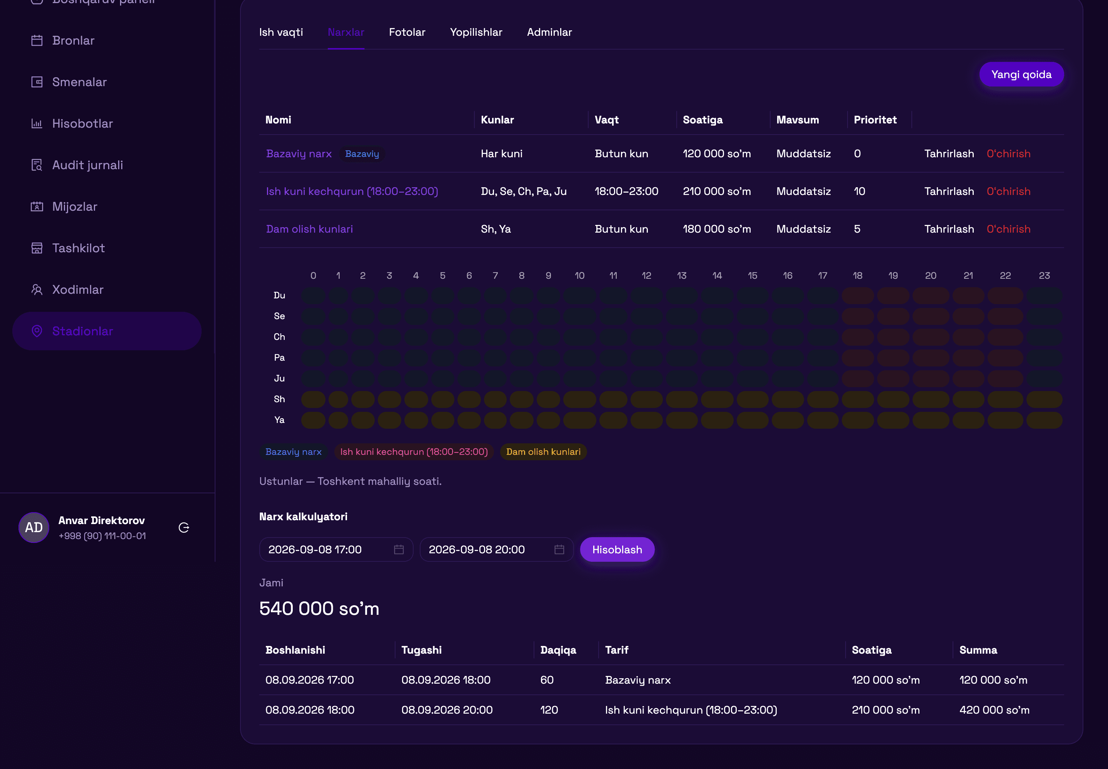This screenshot has height=769, width=1108.
Task: Click Tahrirlash for Bazaviy narx
Action: pyautogui.click(x=949, y=154)
